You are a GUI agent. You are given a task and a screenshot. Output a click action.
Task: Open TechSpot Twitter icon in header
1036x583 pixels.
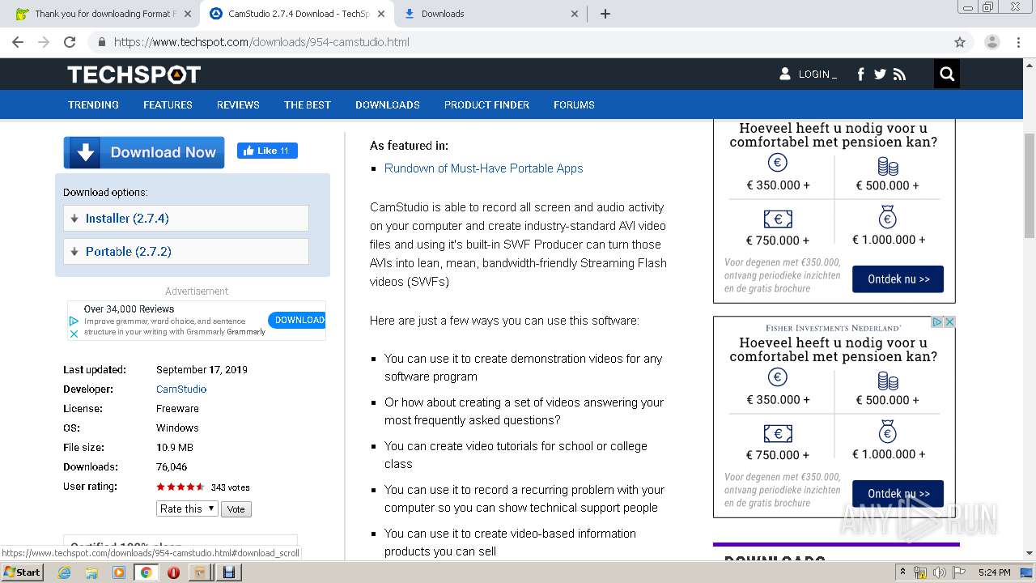(x=880, y=74)
